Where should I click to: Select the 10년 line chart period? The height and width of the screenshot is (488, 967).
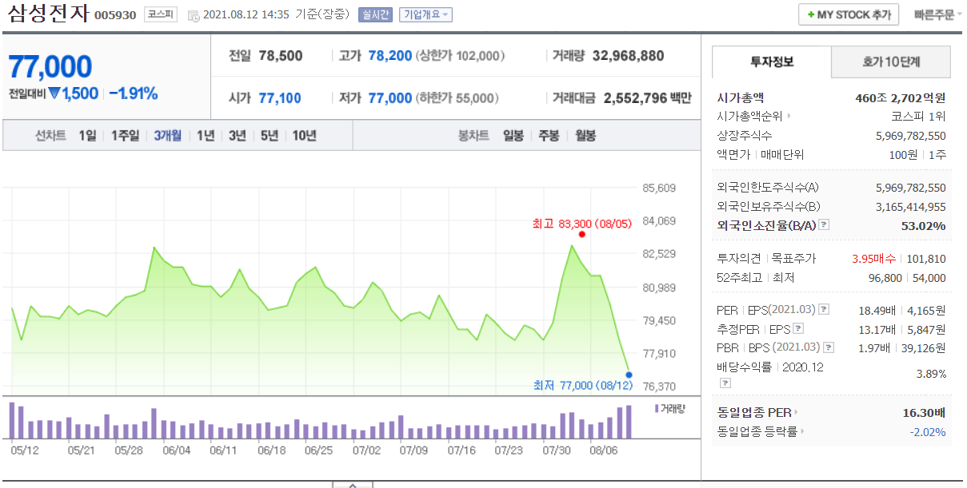pyautogui.click(x=305, y=135)
